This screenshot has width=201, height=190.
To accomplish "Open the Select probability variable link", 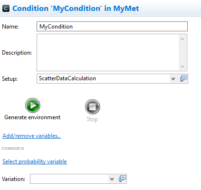I will [35, 161].
